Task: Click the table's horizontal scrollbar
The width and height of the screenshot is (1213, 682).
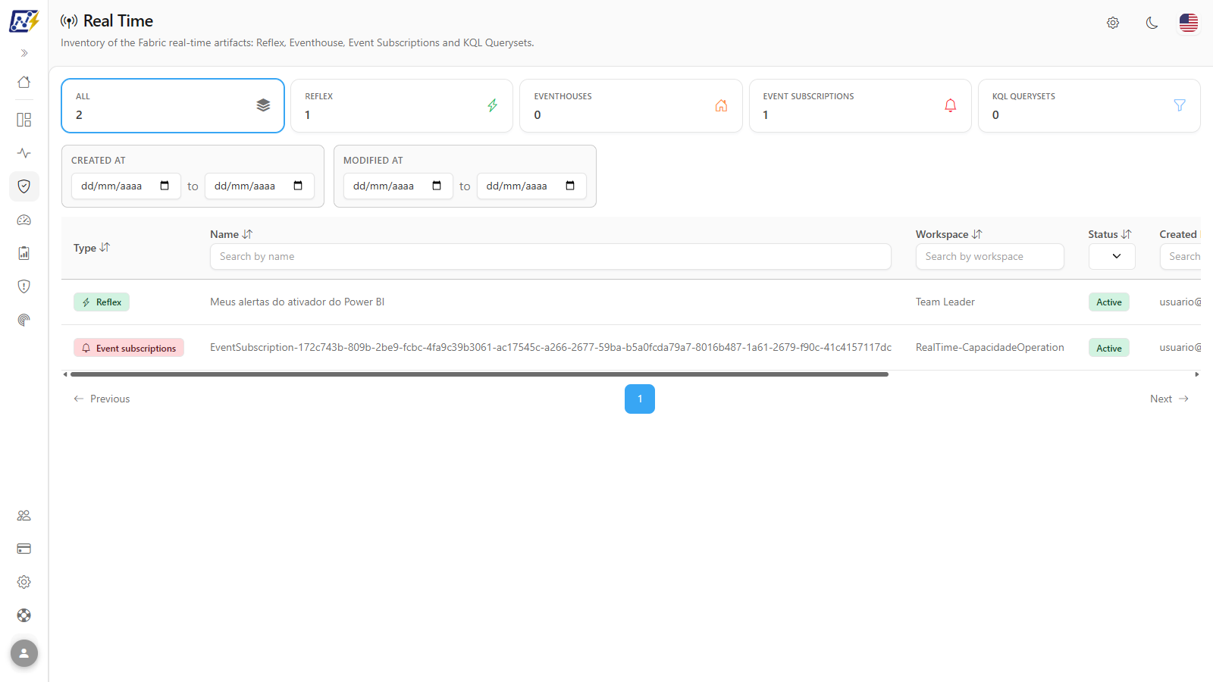Action: click(478, 374)
